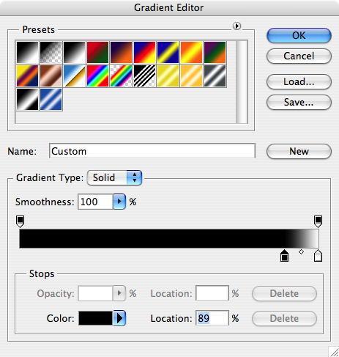Select the white color stop below the gradient bar

click(x=318, y=256)
